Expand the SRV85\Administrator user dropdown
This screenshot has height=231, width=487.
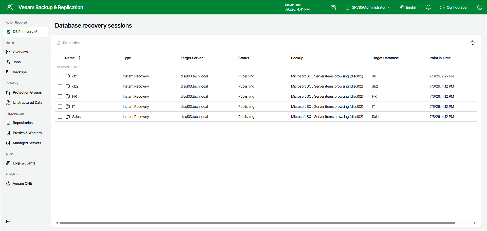(x=368, y=7)
